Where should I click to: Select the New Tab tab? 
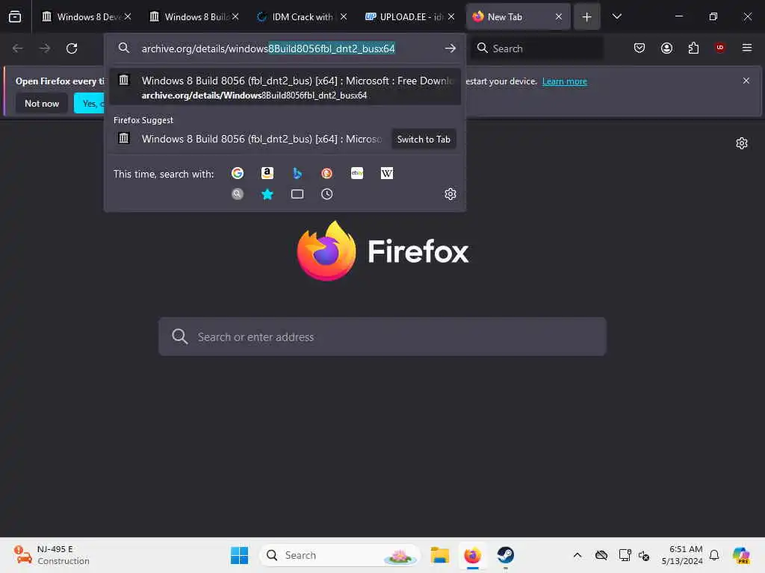(518, 16)
